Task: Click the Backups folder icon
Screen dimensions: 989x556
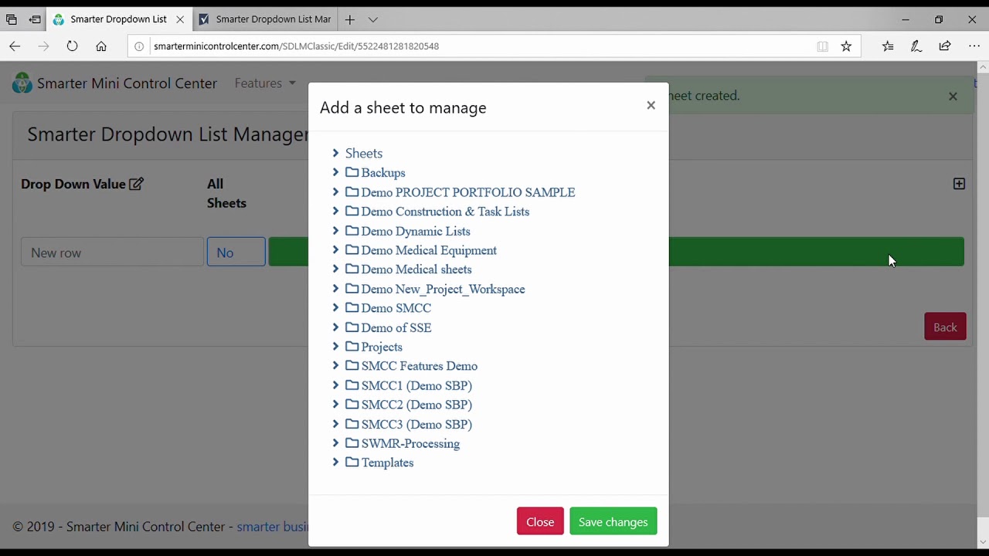Action: coord(352,172)
